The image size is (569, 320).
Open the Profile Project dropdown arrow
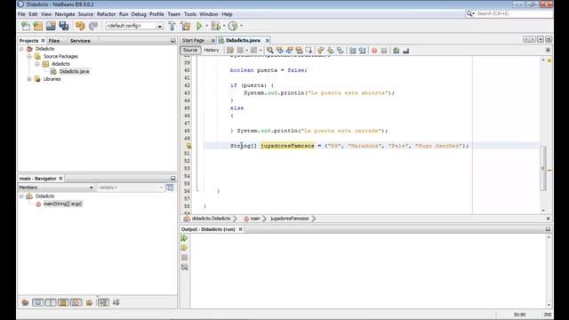pos(241,26)
